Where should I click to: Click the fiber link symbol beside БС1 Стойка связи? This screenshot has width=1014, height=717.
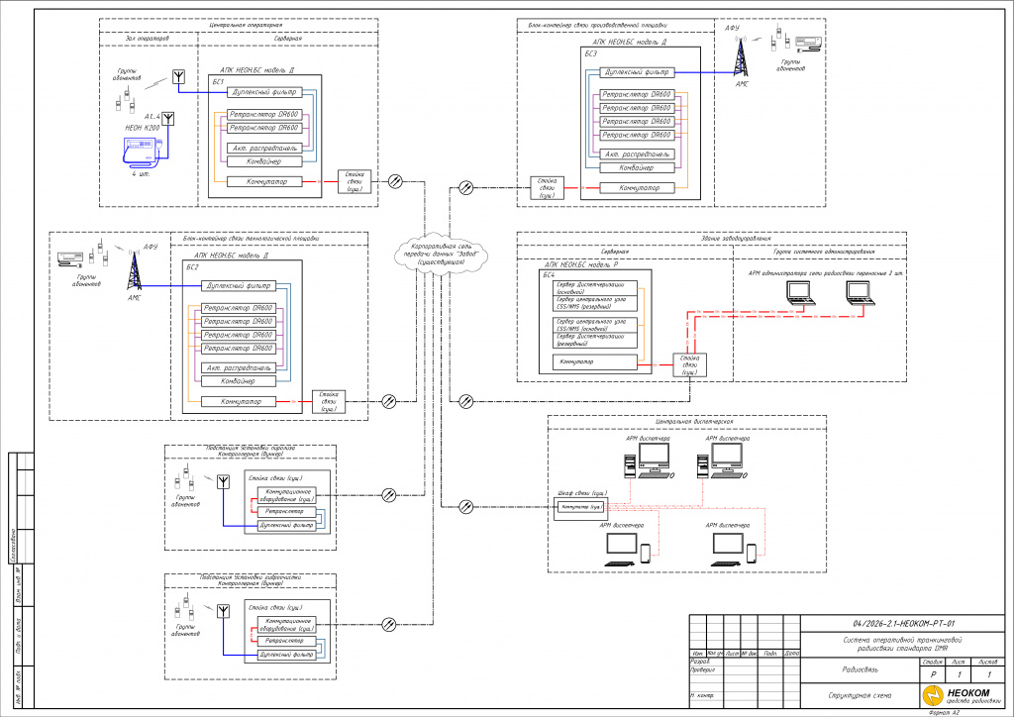coord(395,181)
